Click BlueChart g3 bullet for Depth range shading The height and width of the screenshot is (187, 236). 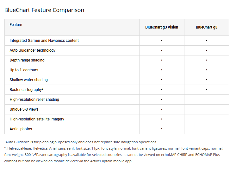(x=207, y=60)
